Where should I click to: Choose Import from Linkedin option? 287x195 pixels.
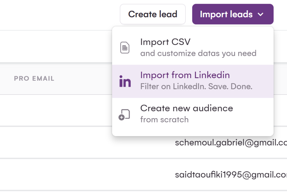coord(185,75)
